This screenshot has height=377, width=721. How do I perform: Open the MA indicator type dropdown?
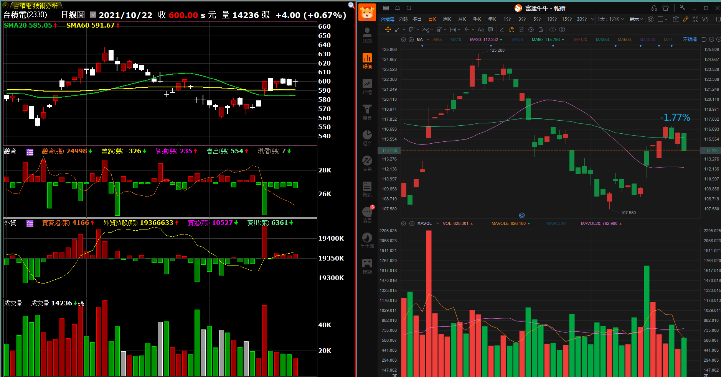(427, 39)
